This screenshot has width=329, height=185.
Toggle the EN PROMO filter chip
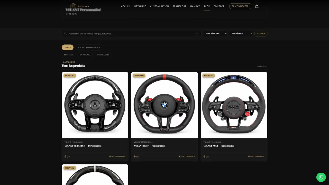click(85, 54)
